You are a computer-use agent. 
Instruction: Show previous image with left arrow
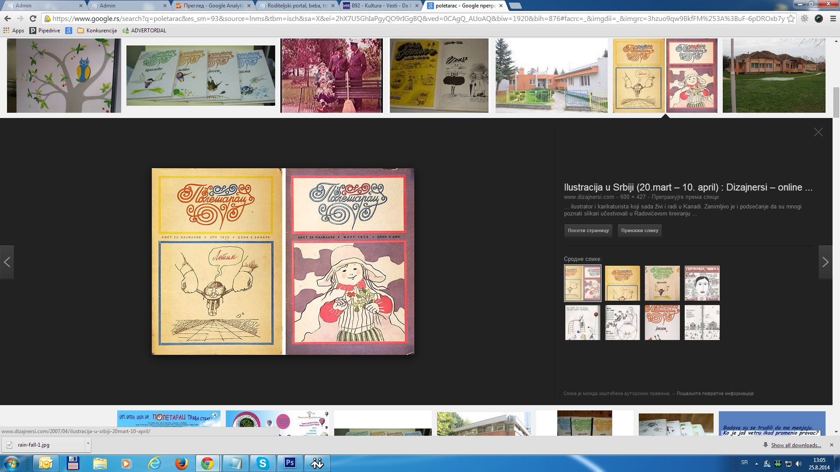pos(7,262)
